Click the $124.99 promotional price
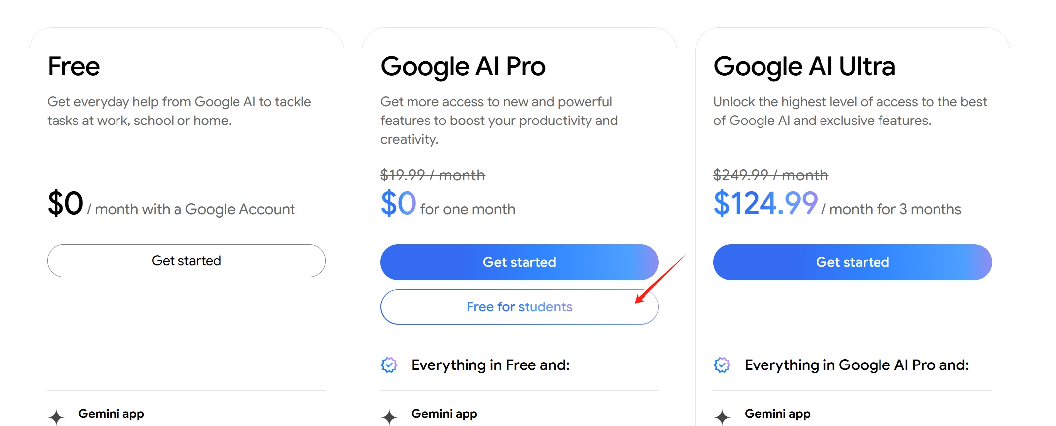The image size is (1056, 426). point(765,204)
